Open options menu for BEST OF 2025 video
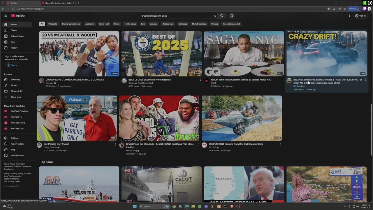Image resolution: width=373 pixels, height=210 pixels. pos(200,80)
